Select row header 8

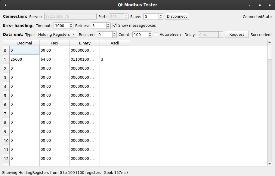click(x=6, y=123)
